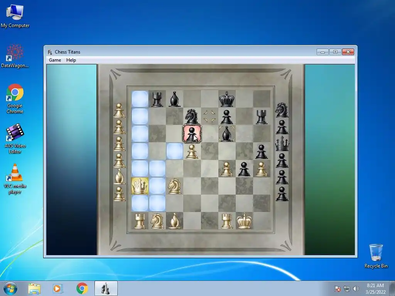The image size is (395, 296).
Task: Click the volume speaker tray icon
Action: 356,289
